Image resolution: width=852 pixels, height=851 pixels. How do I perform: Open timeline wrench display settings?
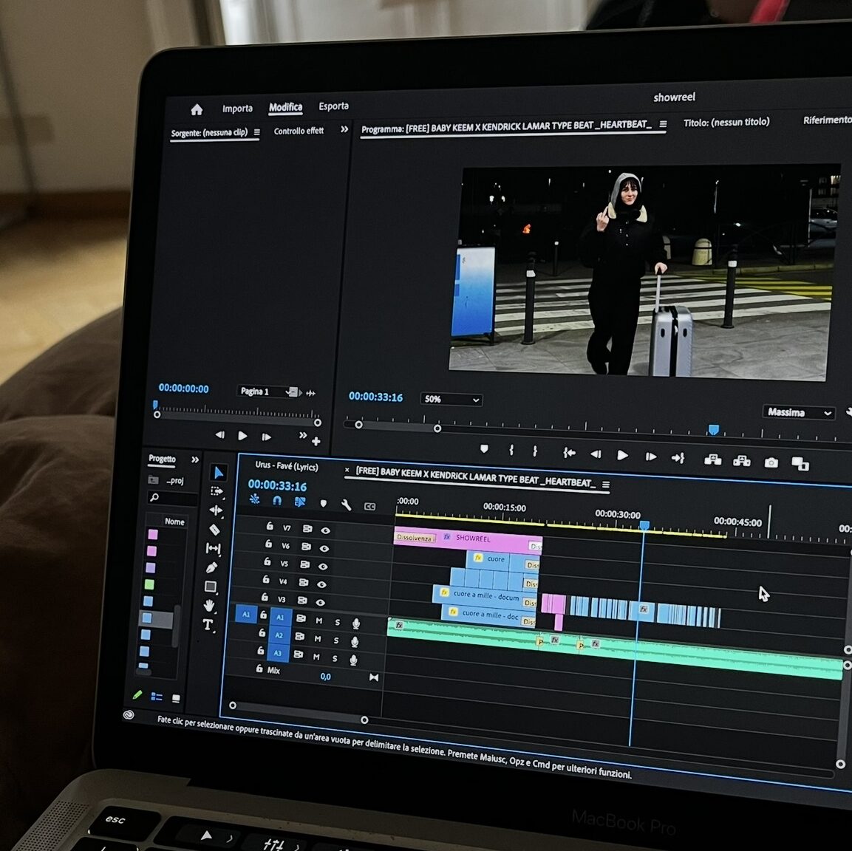(346, 505)
